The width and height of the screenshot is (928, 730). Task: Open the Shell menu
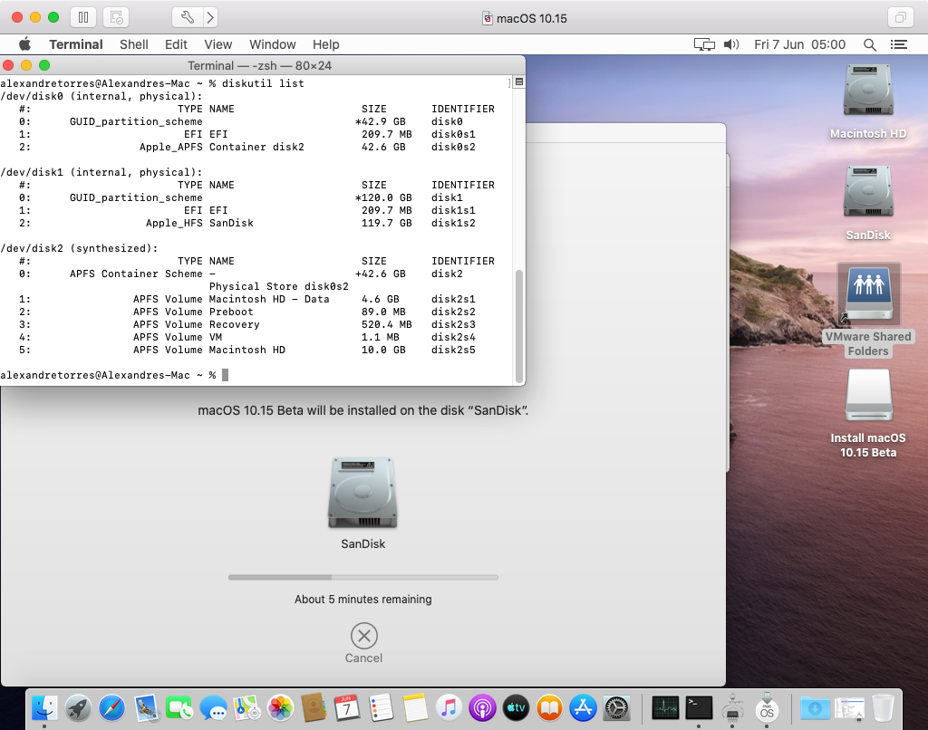pos(134,44)
